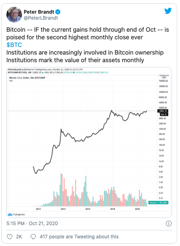Click the tweet info circle icon
Image resolution: width=180 pixels, height=246 pixels.
click(x=168, y=224)
